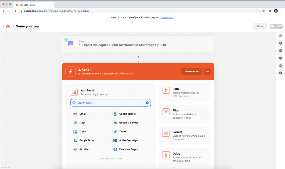Select the Gmail app

[x=80, y=114]
